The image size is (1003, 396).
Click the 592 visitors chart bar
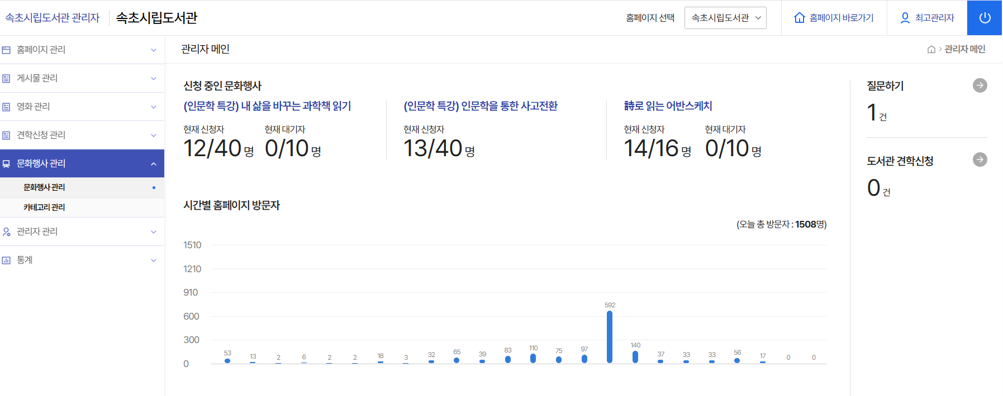click(610, 337)
